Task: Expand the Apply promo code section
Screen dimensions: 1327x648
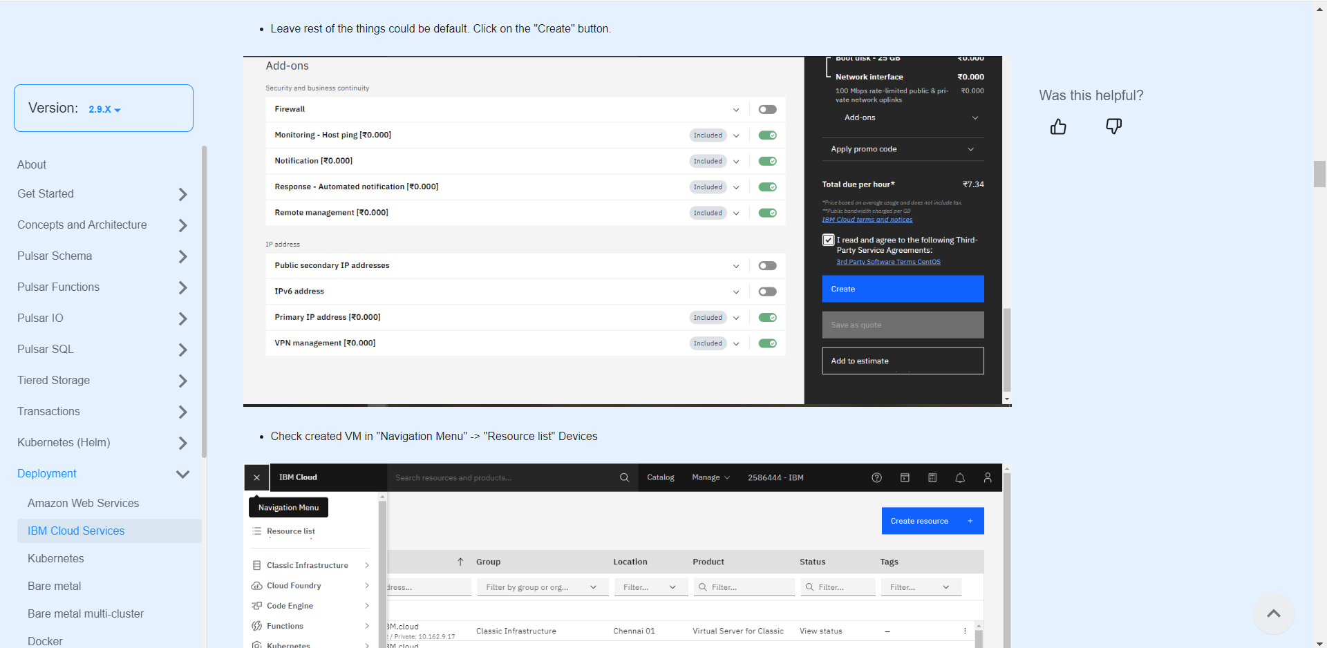Action: pos(903,149)
